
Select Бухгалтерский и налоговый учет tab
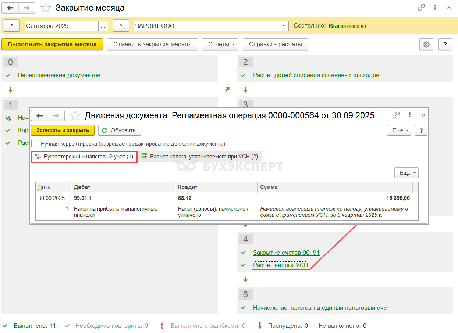coord(84,157)
